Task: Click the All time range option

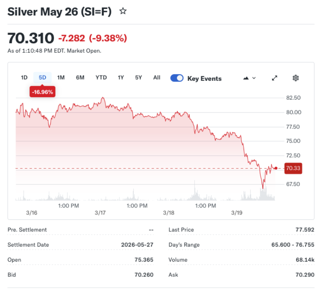Action: pyautogui.click(x=157, y=77)
